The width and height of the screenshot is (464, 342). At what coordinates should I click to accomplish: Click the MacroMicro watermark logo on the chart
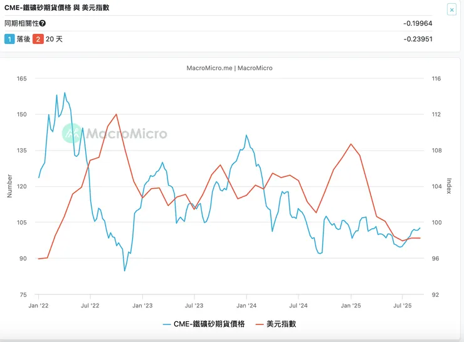[115, 134]
